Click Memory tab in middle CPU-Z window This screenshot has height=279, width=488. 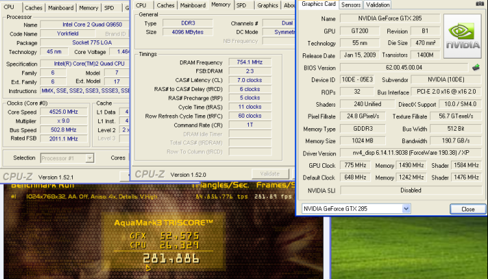pos(221,5)
